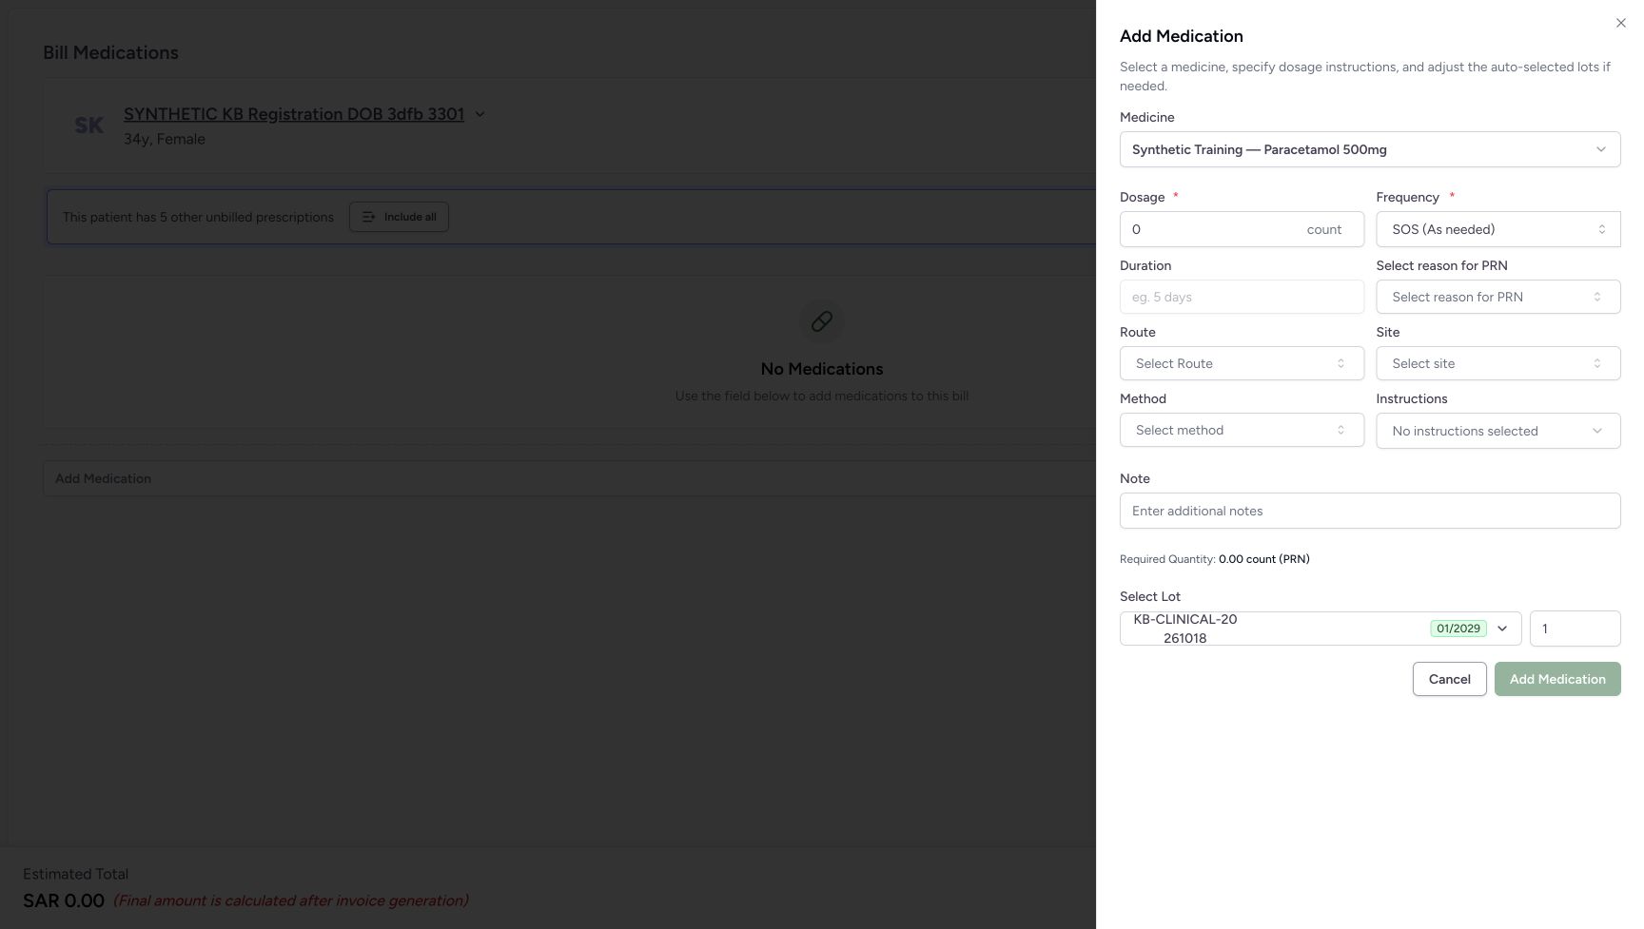Click the SK patient avatar
1644x929 pixels.
coord(88,126)
